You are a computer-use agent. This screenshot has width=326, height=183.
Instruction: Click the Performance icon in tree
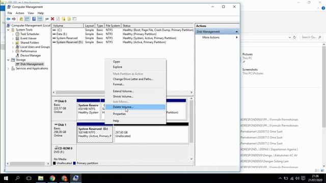pyautogui.click(x=17, y=51)
